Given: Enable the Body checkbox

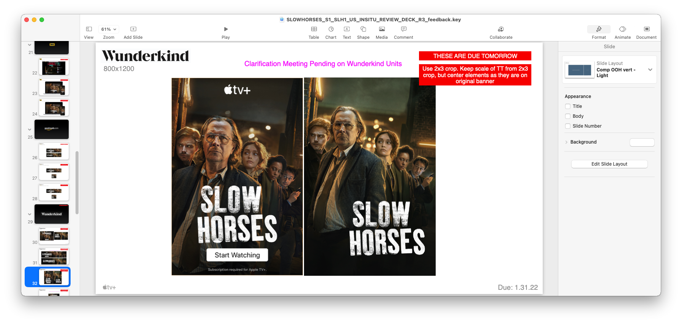Looking at the screenshot, I should [568, 116].
